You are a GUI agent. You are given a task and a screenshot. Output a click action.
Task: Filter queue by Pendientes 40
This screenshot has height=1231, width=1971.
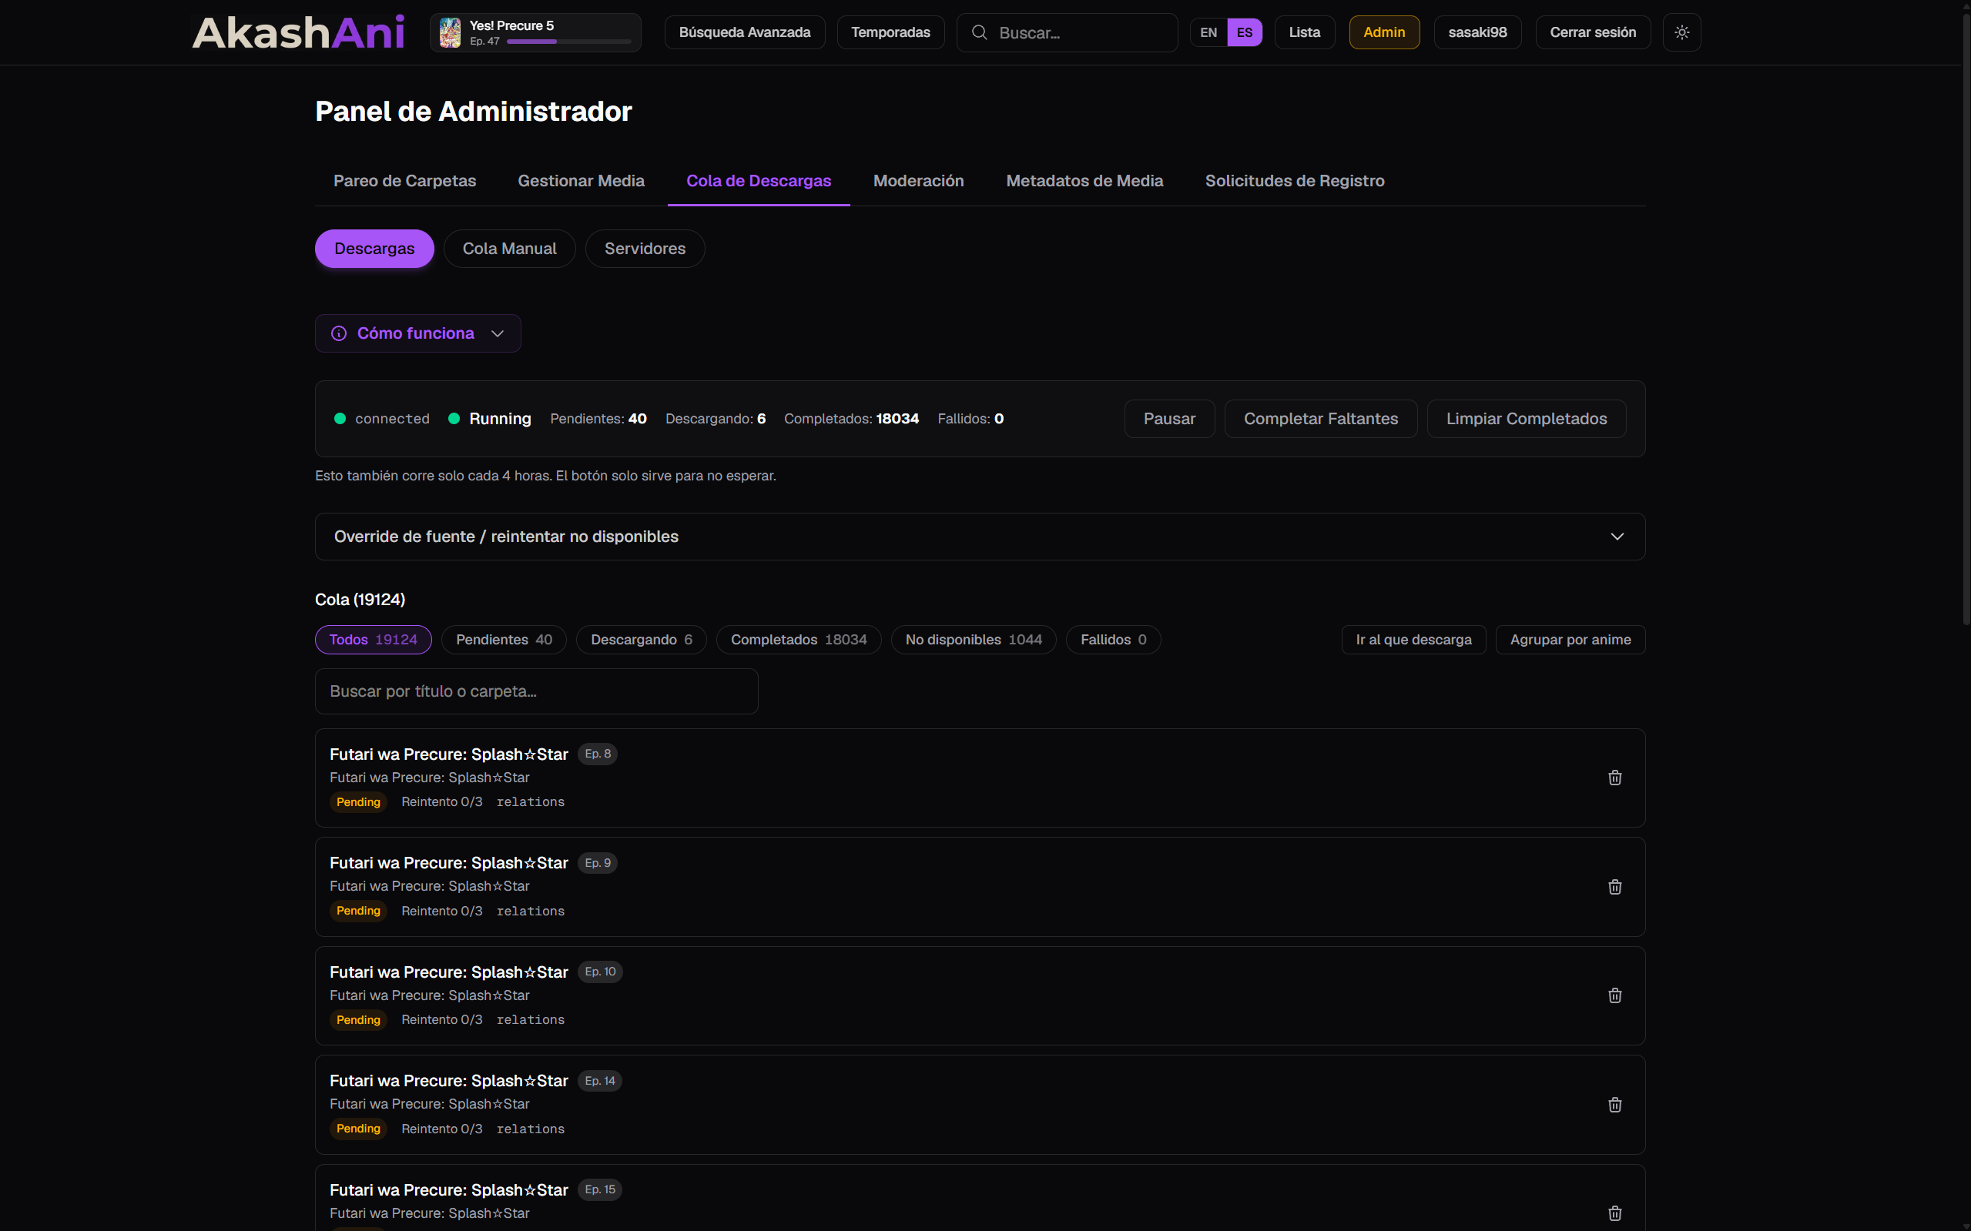click(504, 640)
